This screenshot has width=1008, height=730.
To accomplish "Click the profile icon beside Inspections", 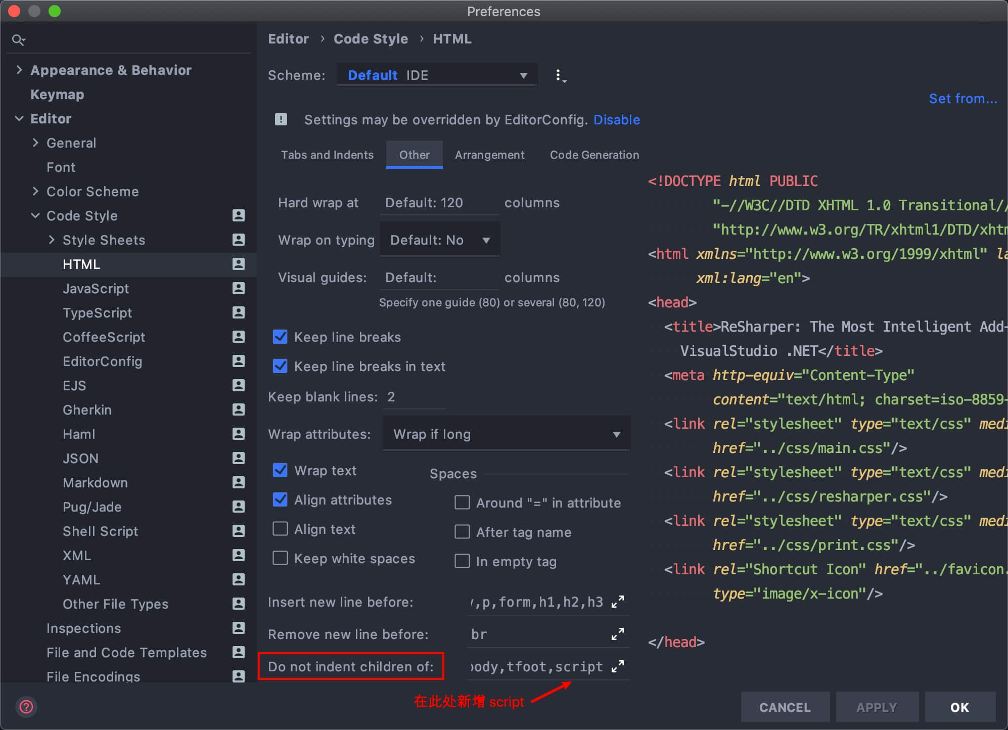I will 238,628.
